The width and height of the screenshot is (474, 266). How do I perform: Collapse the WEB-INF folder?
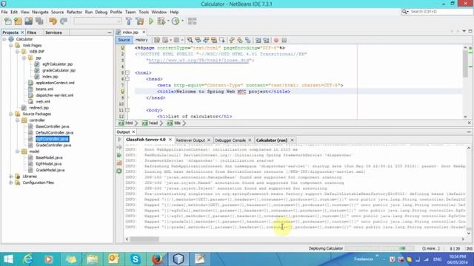(x=18, y=52)
